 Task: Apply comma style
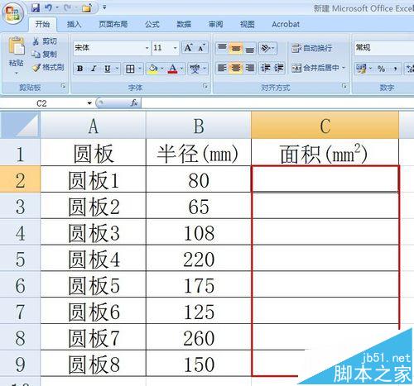[395, 69]
